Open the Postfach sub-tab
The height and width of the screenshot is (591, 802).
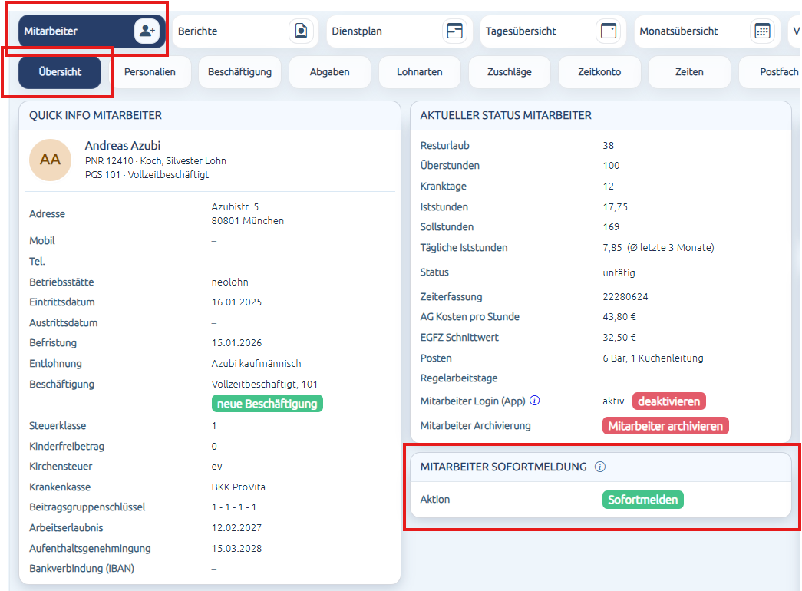(772, 72)
